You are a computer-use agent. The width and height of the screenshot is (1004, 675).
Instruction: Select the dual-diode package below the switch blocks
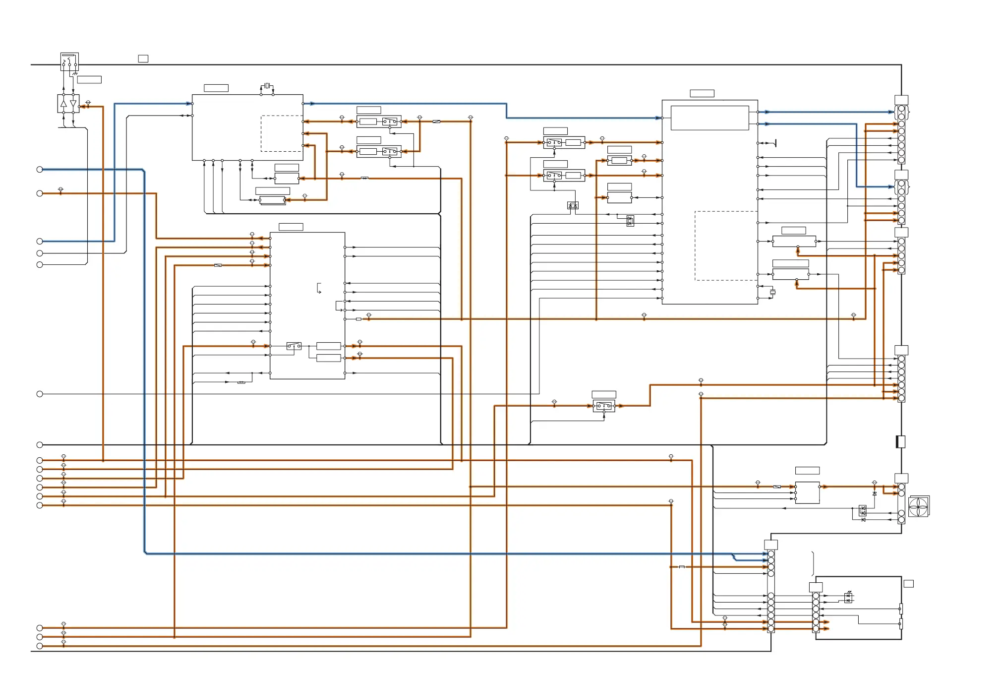tap(573, 205)
